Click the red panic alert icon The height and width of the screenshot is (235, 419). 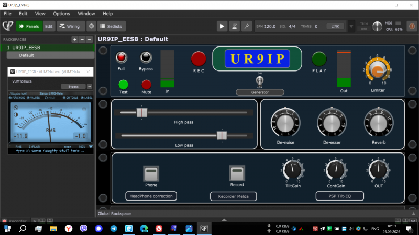click(412, 26)
